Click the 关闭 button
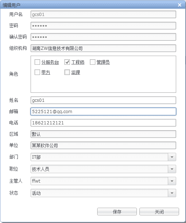 tap(159, 212)
